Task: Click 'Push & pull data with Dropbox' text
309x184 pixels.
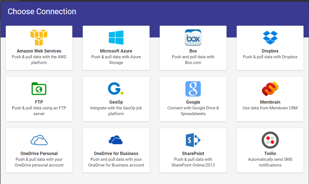Action: coord(270,57)
